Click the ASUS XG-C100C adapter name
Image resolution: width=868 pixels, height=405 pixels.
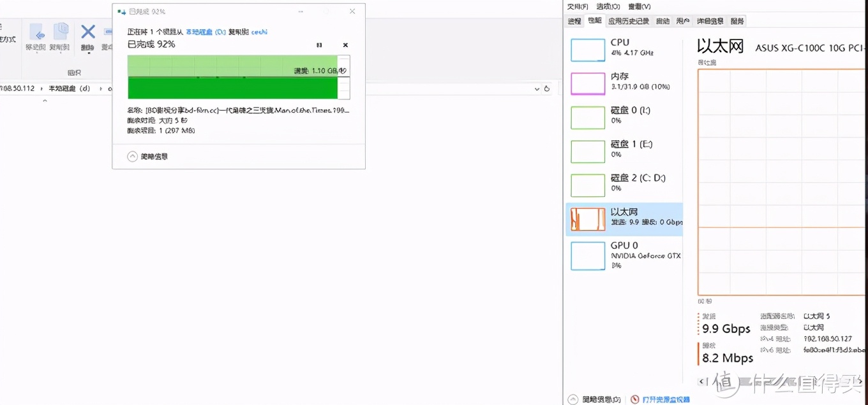pos(811,48)
